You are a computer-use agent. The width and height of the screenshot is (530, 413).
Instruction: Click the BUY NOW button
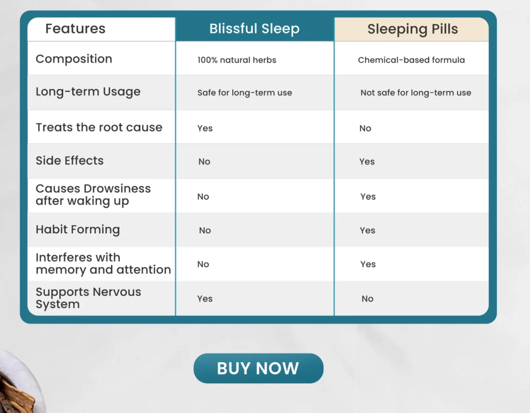coord(258,368)
